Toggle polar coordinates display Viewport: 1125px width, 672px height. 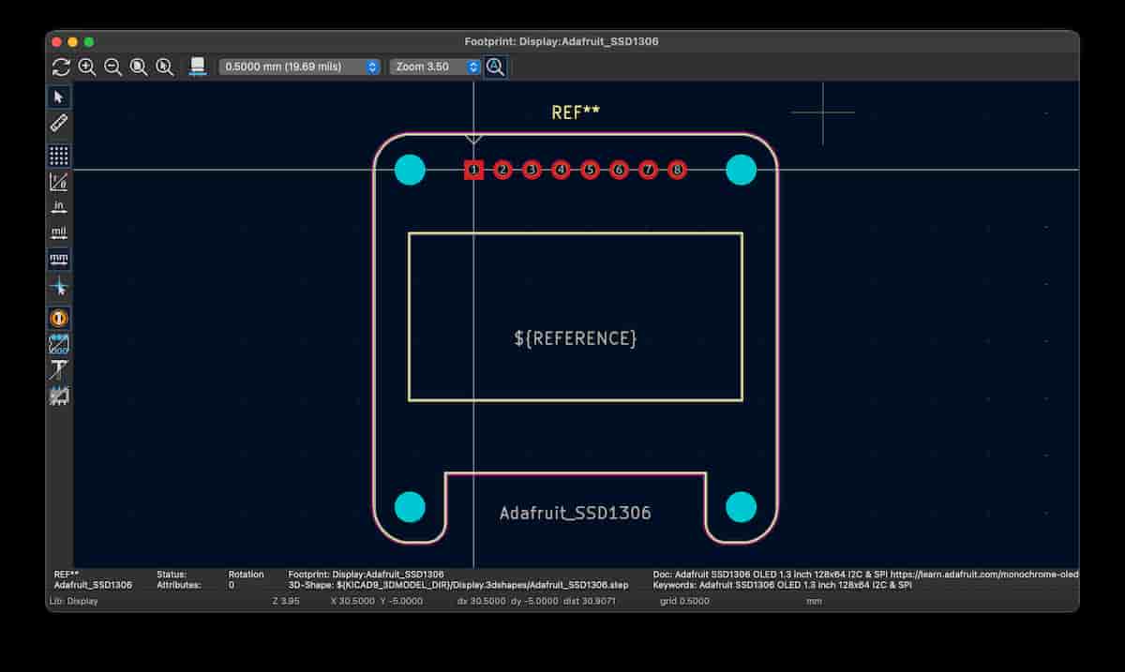58,182
